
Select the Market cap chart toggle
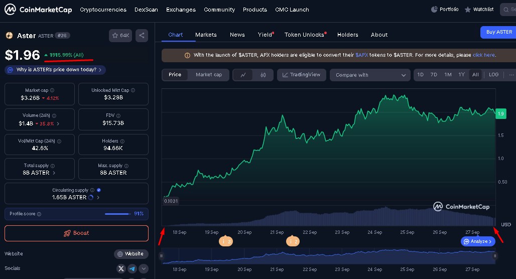click(x=209, y=75)
